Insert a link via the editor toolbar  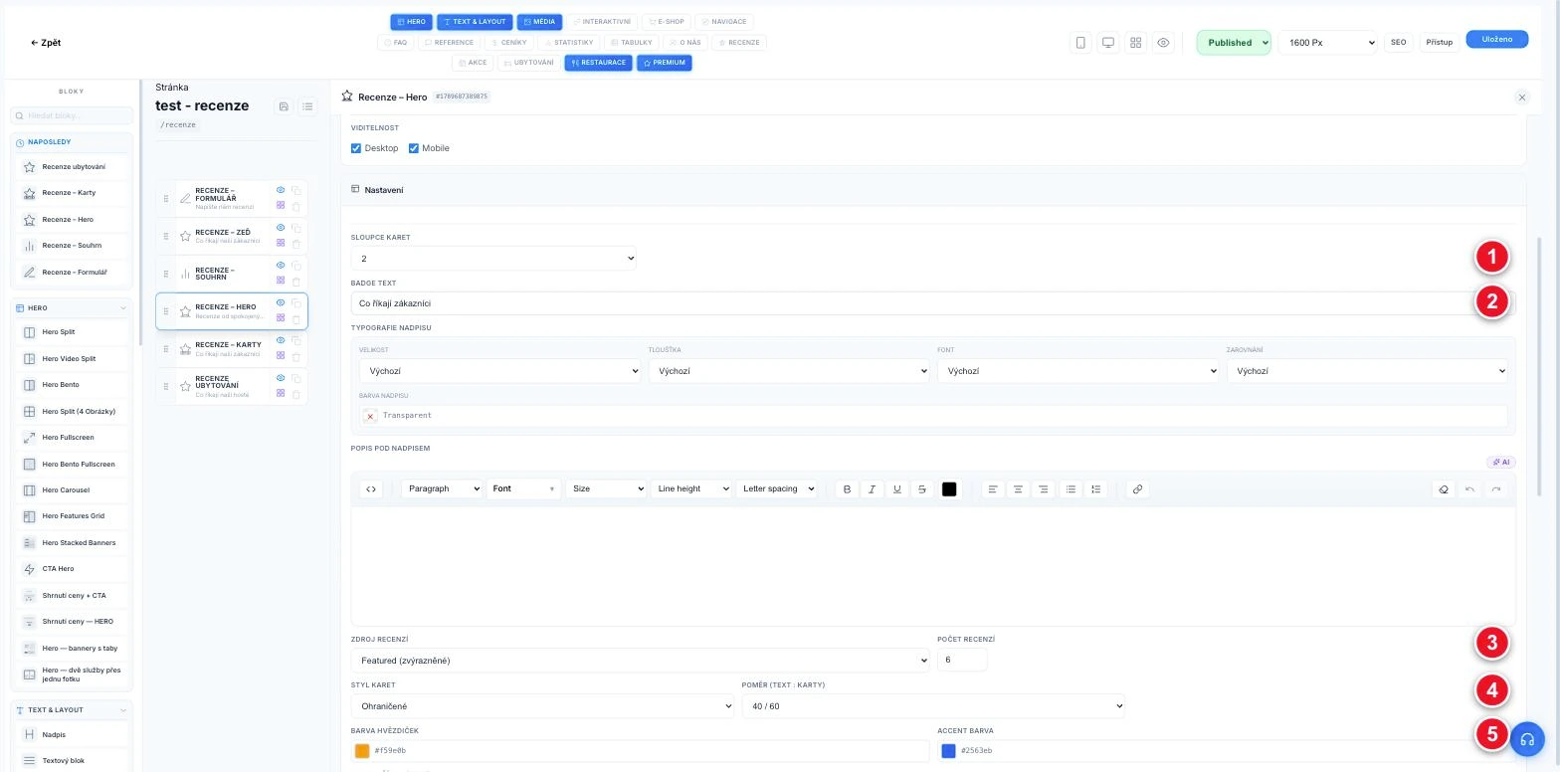pos(1137,488)
